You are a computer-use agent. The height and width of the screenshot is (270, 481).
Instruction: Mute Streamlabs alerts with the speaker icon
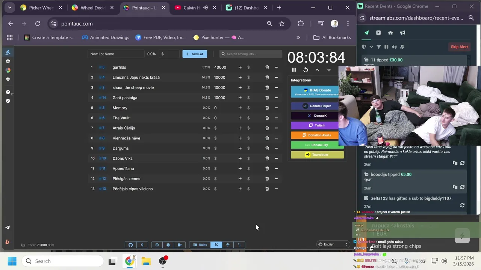[x=394, y=47]
